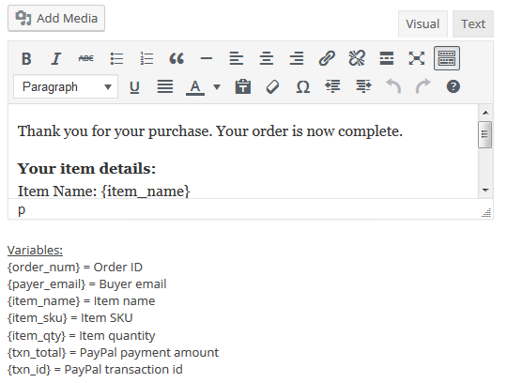Insert special character with Omega icon

click(x=303, y=86)
